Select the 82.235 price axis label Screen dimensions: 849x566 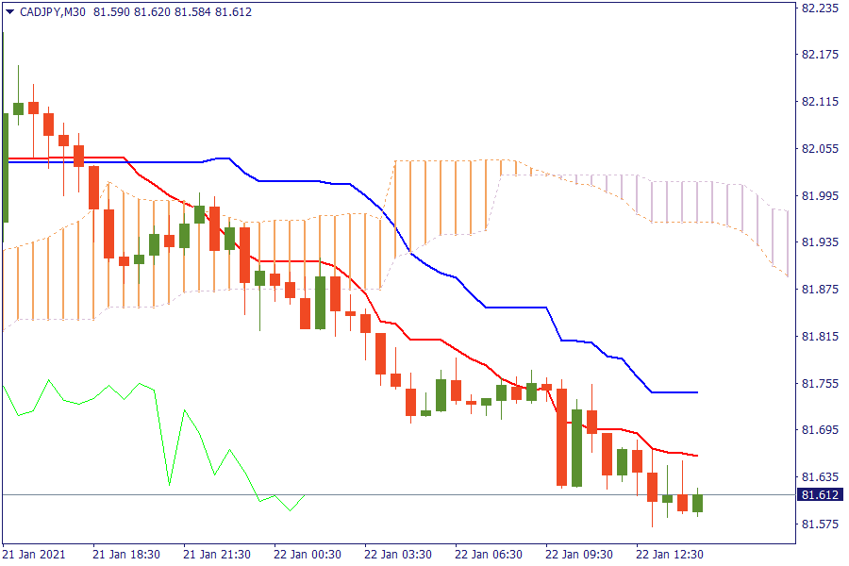click(819, 8)
